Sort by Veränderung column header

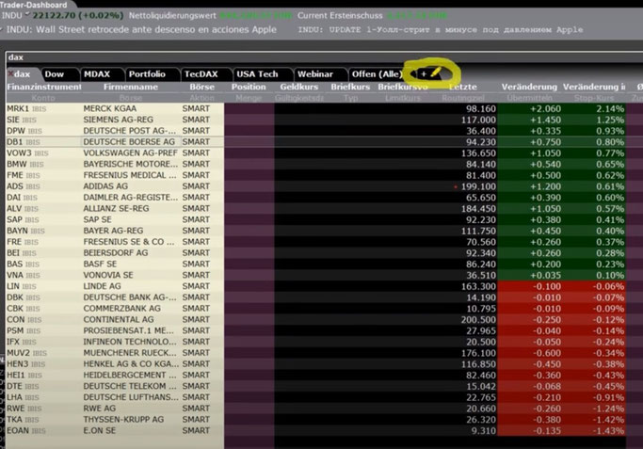529,87
